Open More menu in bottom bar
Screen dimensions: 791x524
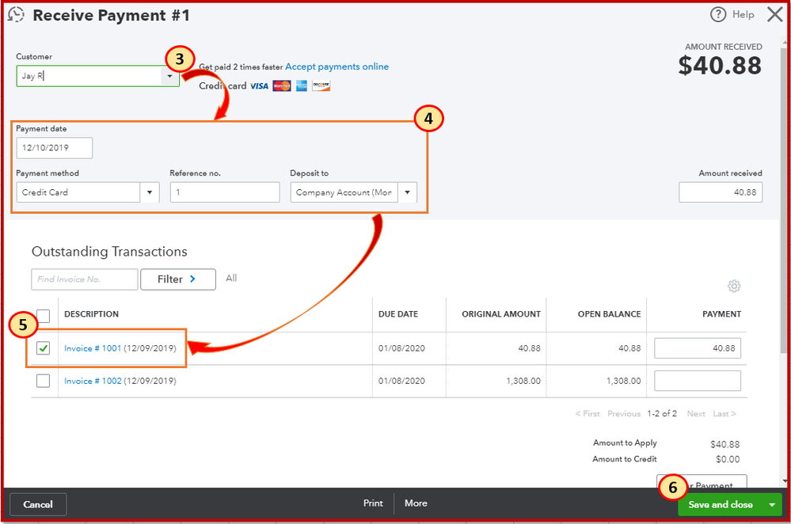pos(416,503)
